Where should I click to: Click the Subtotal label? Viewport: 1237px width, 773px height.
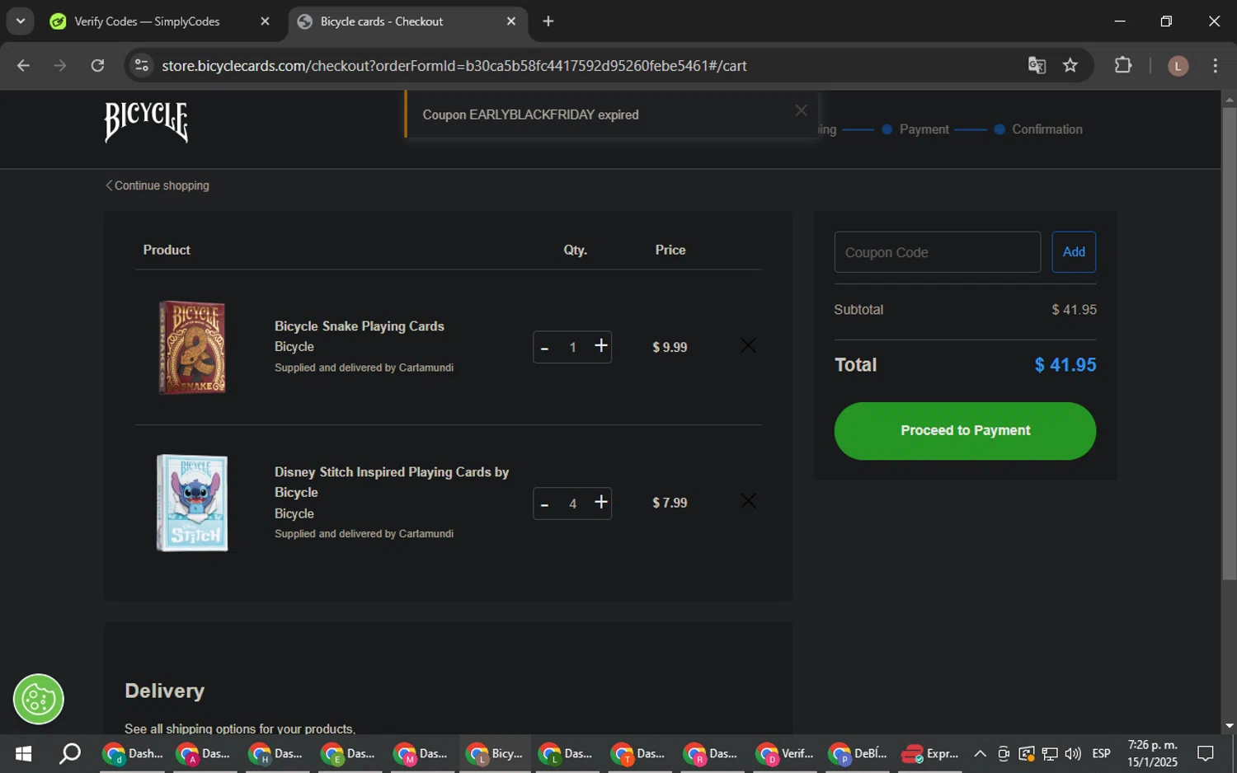[858, 310]
